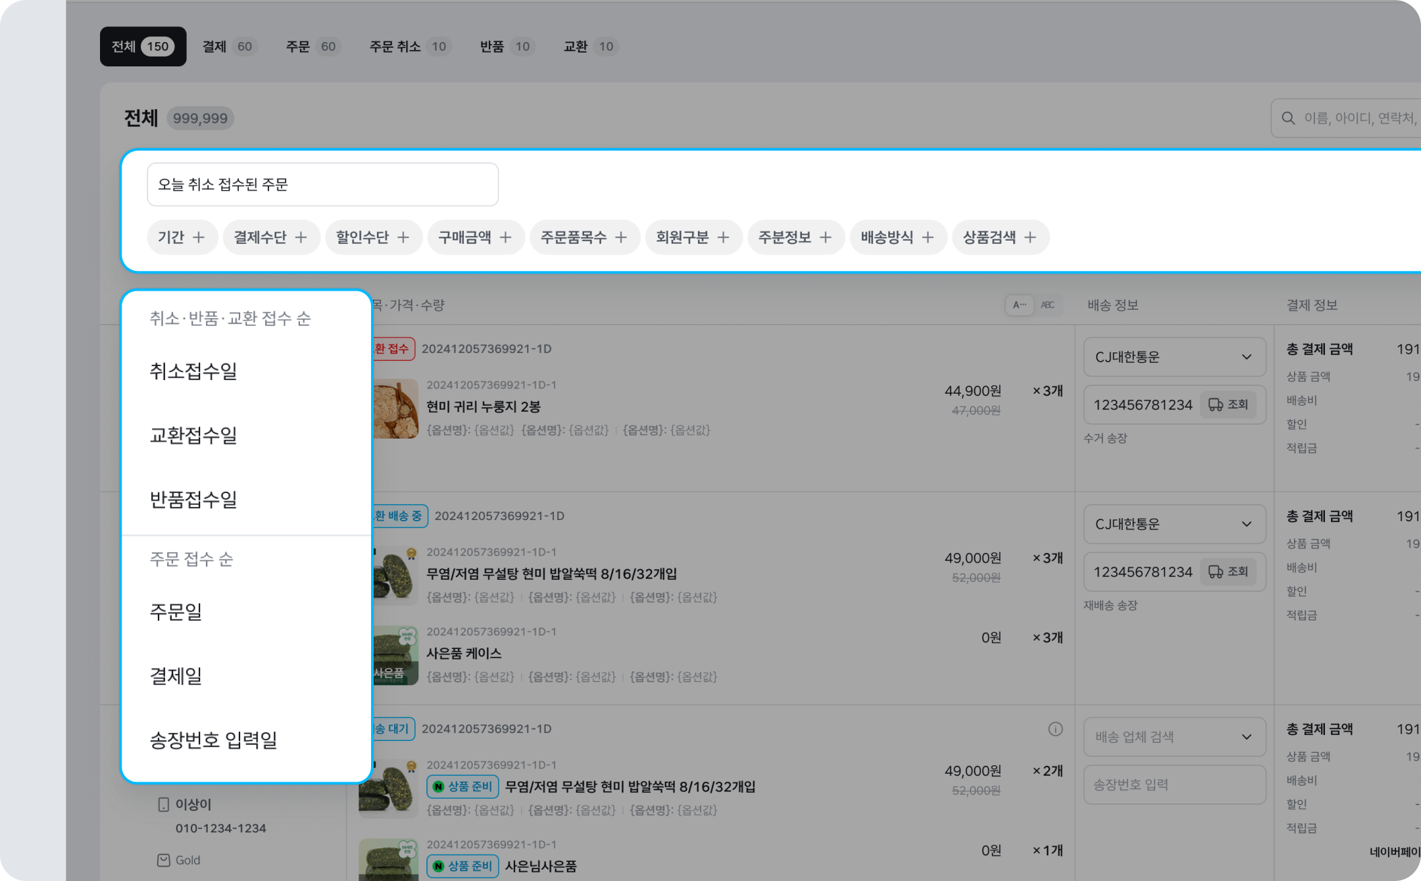Click the info icon beside order 202412057369921-1D
The height and width of the screenshot is (881, 1421).
pyautogui.click(x=1055, y=729)
